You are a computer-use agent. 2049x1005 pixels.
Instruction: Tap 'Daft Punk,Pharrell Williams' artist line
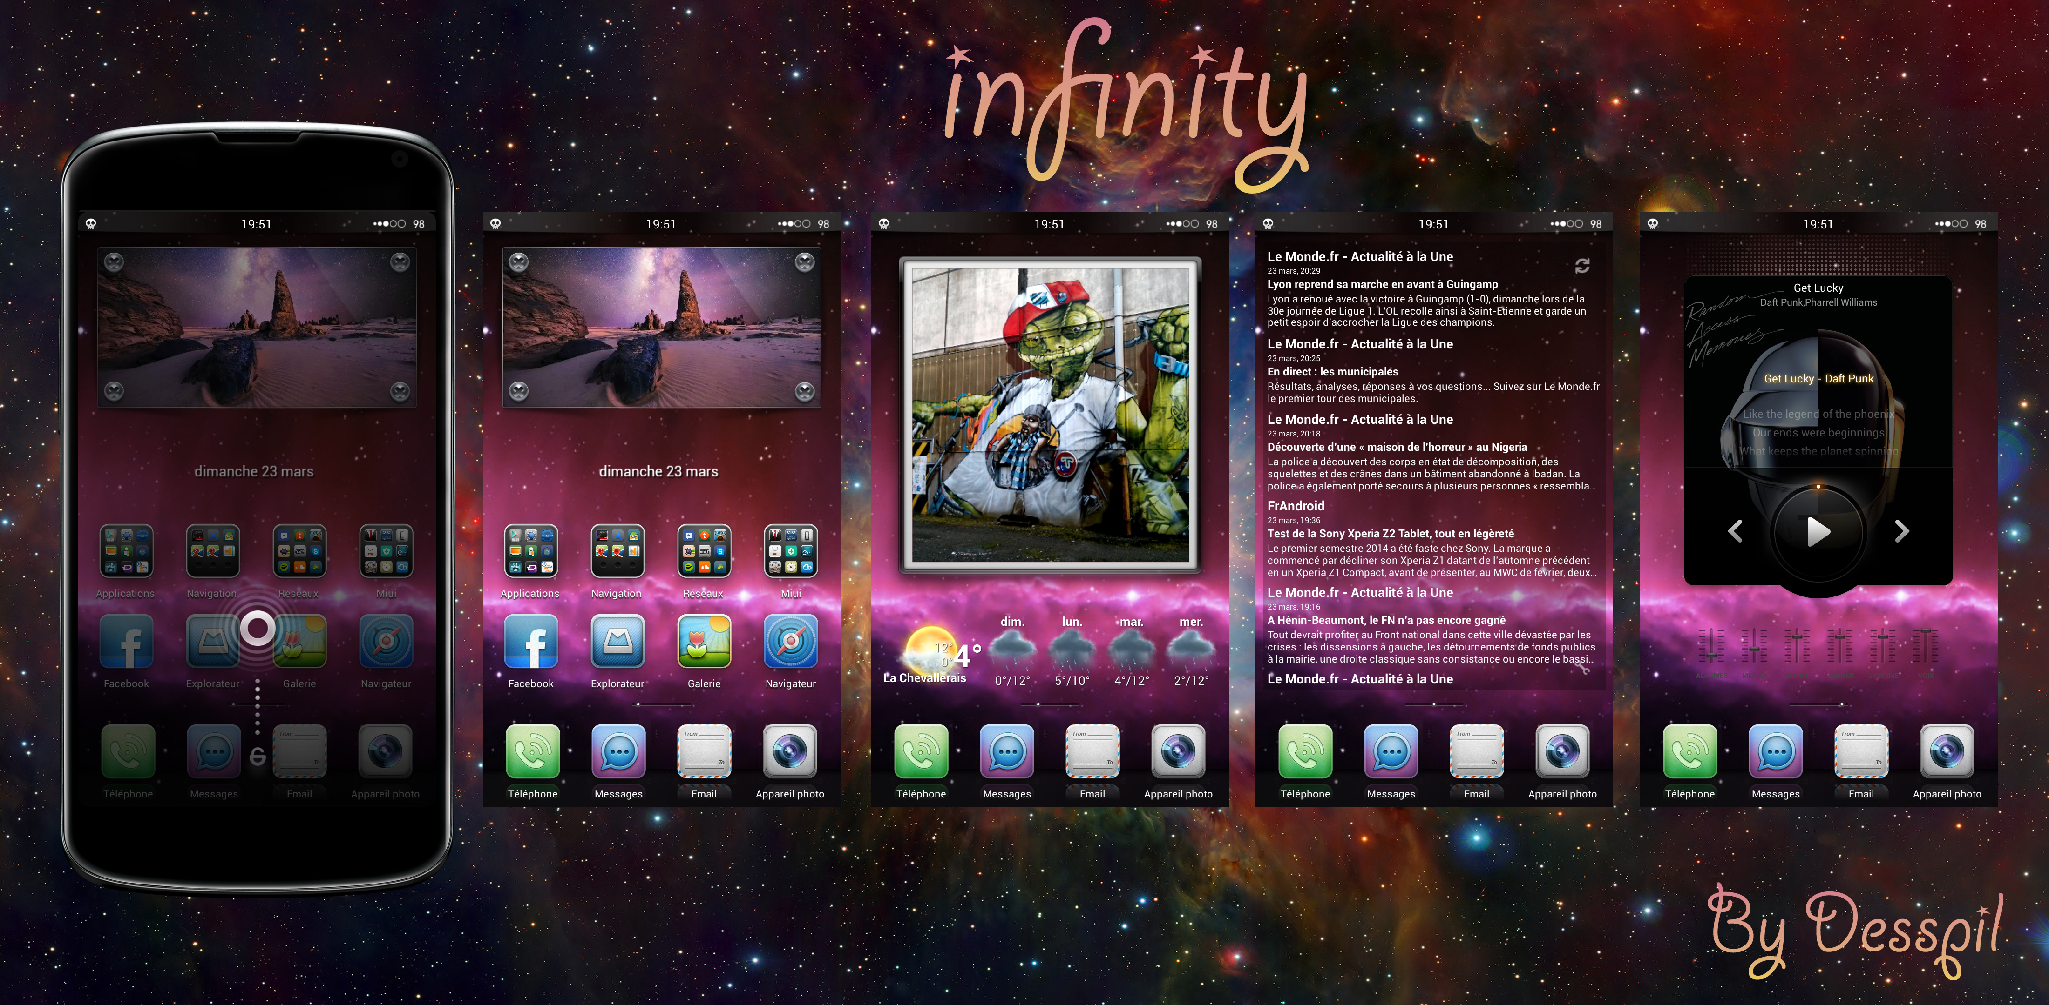[1818, 303]
